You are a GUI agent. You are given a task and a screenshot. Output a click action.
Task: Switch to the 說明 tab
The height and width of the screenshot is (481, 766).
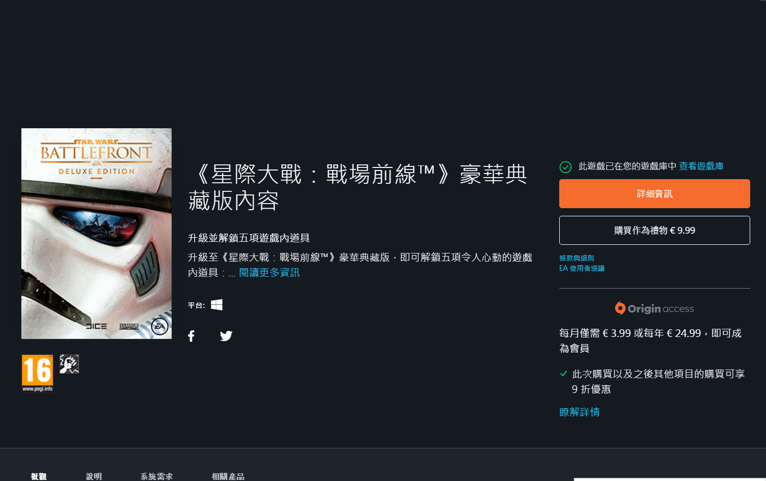coord(94,476)
